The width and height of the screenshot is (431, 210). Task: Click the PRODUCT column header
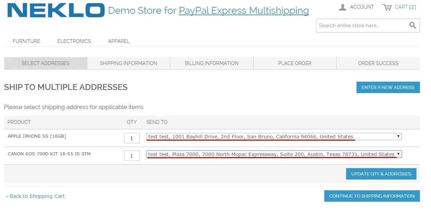click(x=19, y=122)
